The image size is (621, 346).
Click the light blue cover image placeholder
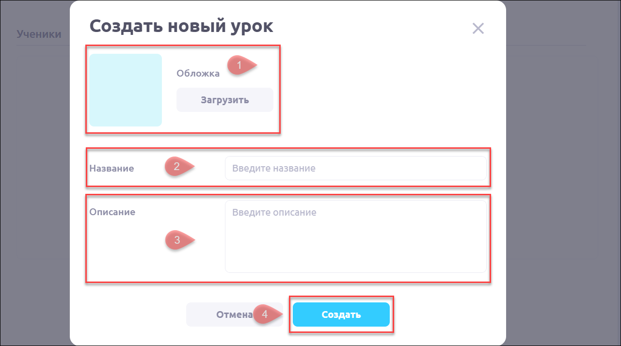[126, 90]
